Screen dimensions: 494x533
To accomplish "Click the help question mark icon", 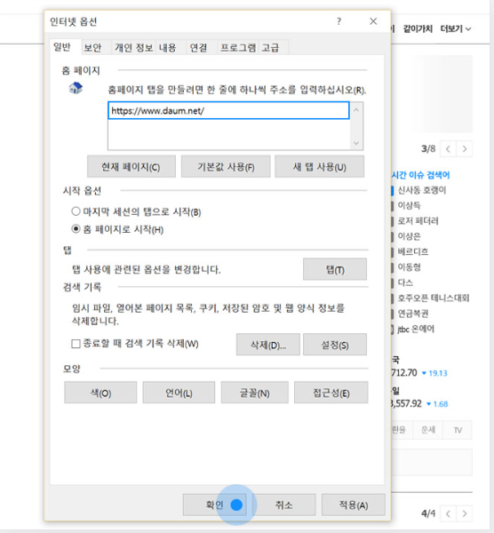I will click(339, 21).
